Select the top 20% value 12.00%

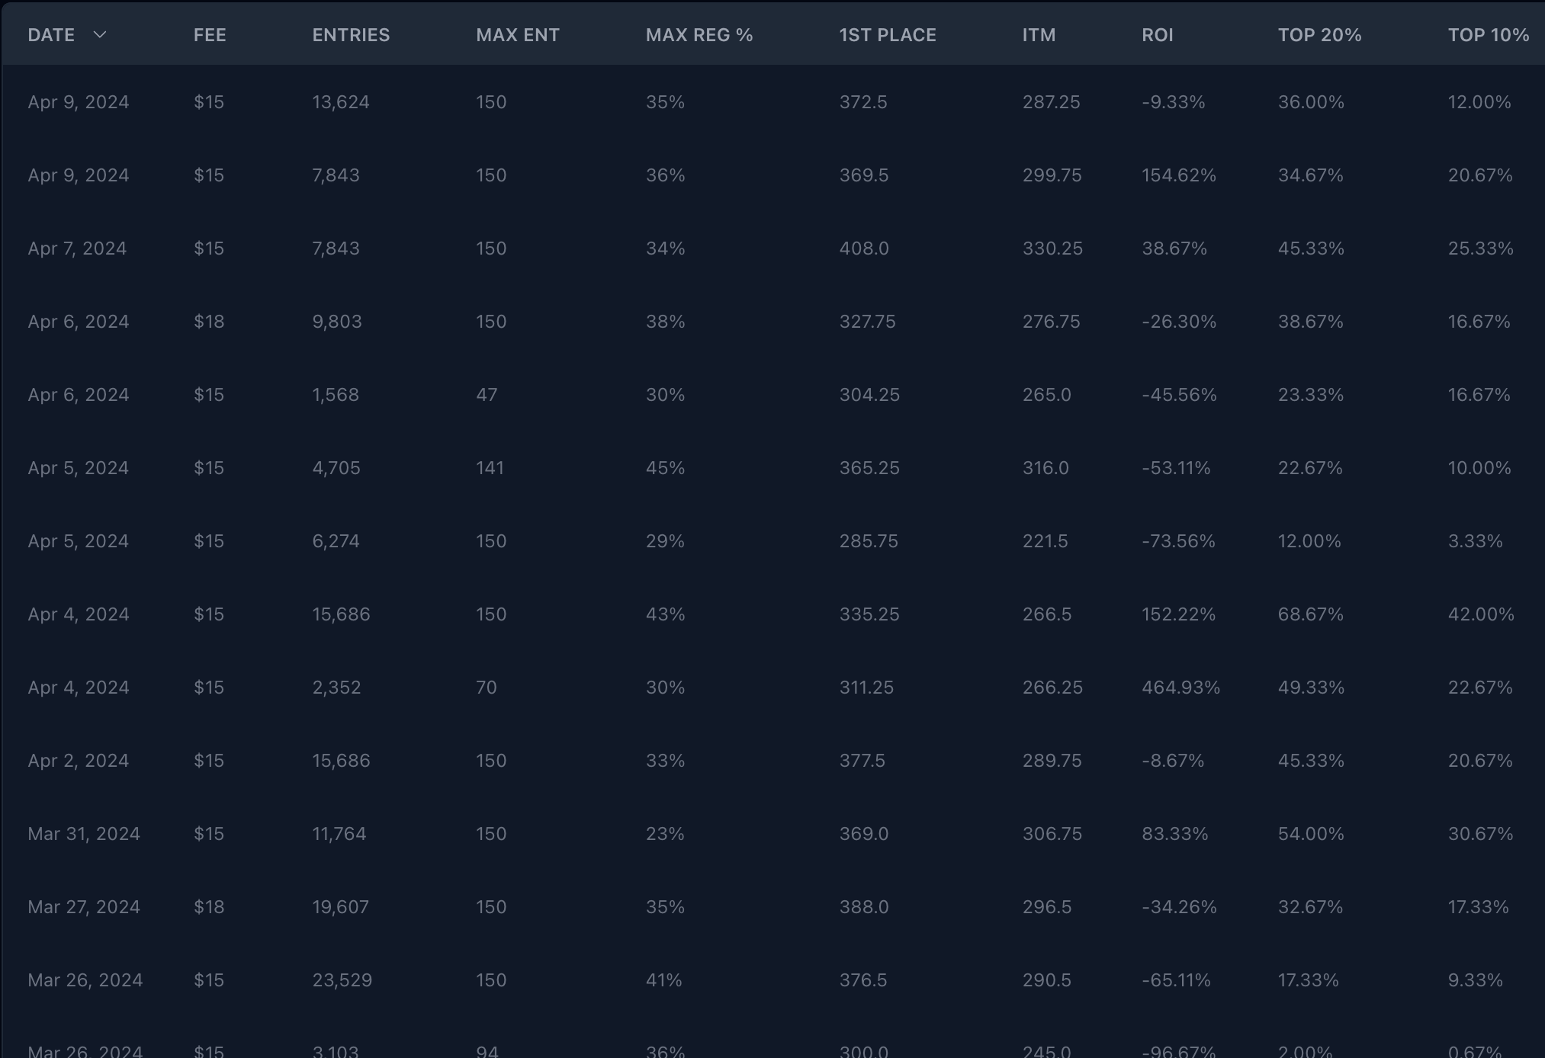click(1309, 541)
